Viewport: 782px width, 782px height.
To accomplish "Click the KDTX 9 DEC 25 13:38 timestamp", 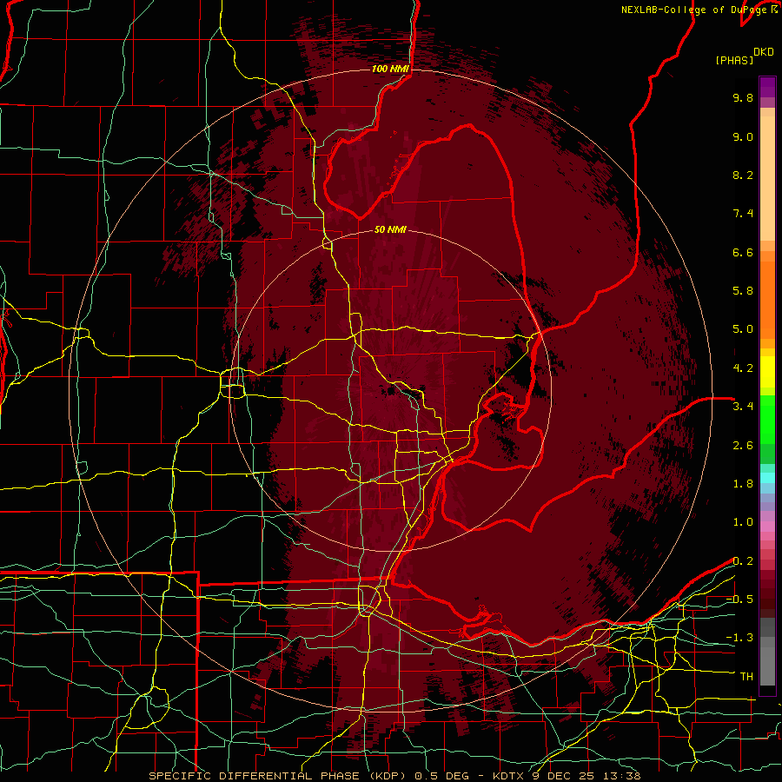I will [x=567, y=776].
